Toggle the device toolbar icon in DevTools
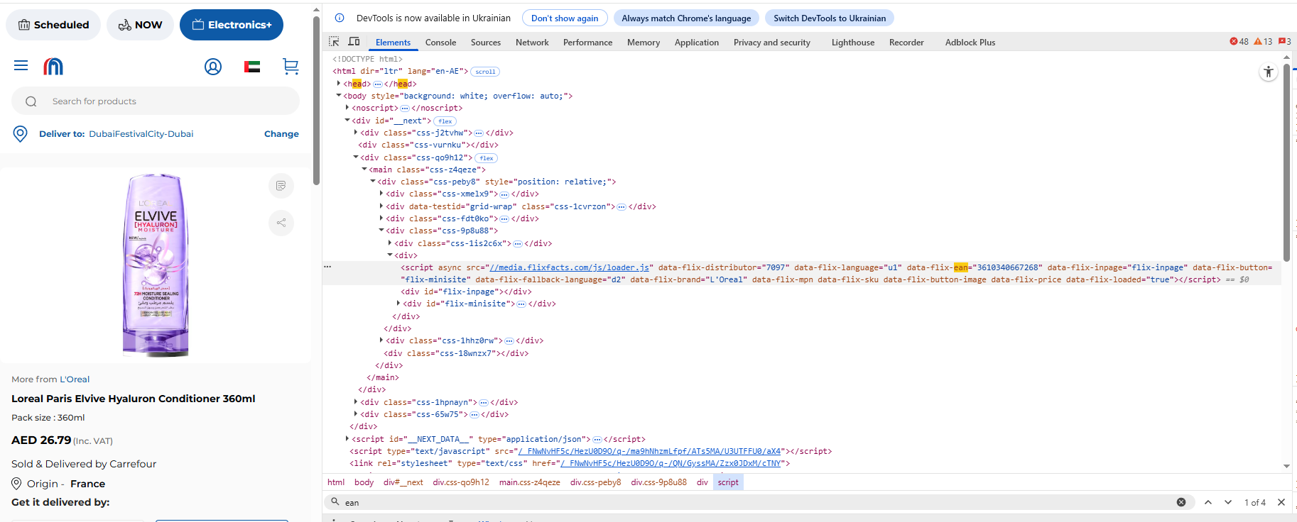The width and height of the screenshot is (1297, 522). [x=354, y=42]
